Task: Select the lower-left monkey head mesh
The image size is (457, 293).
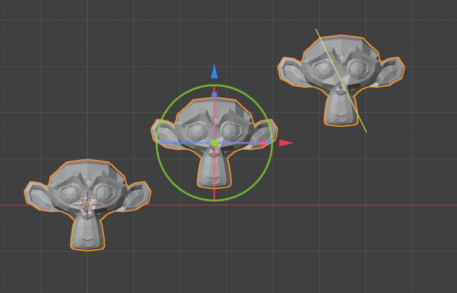Action: pyautogui.click(x=88, y=204)
